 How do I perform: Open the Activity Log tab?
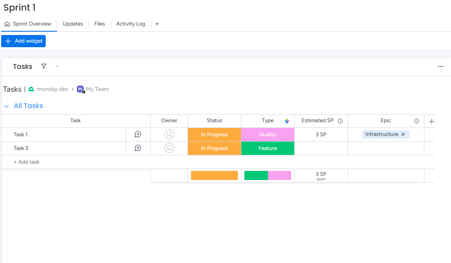click(x=131, y=24)
